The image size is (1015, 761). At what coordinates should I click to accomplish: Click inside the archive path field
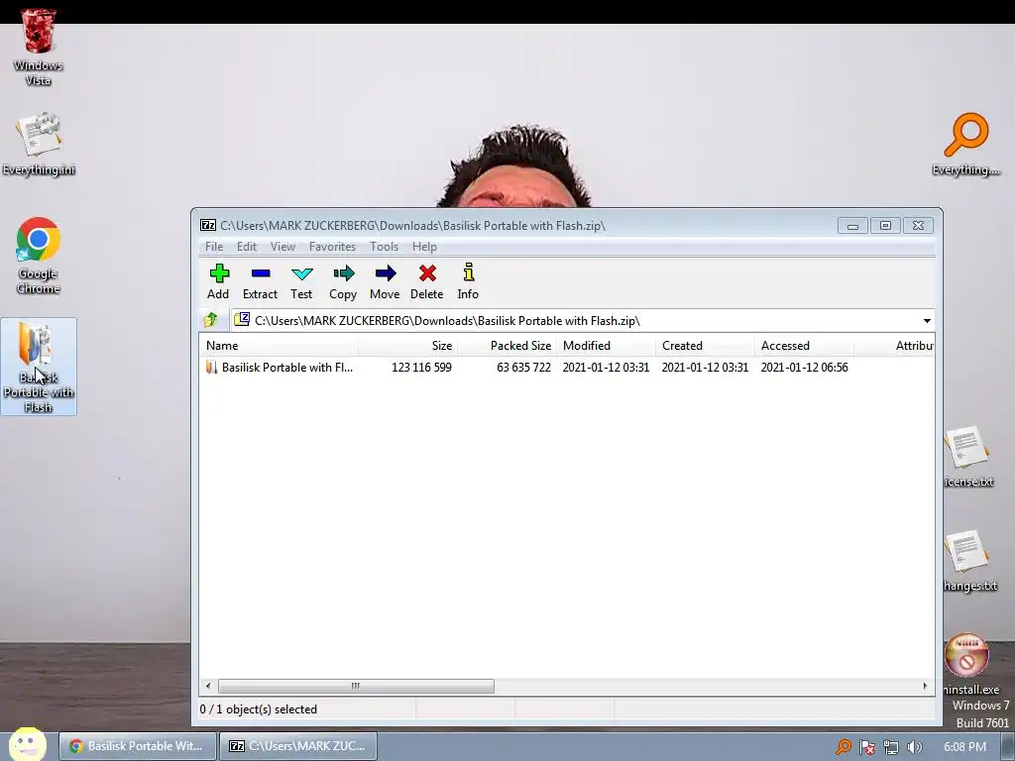click(576, 321)
